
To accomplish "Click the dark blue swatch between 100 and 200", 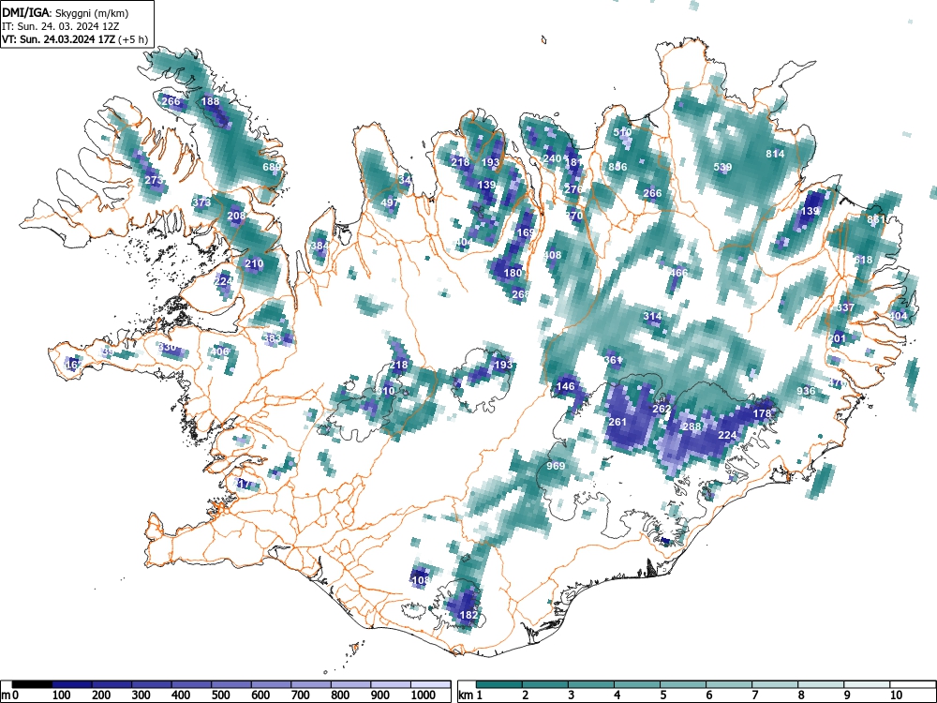I will point(72,684).
